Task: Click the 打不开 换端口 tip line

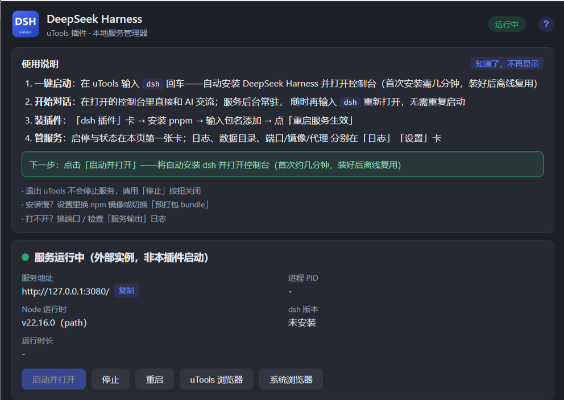Action: point(94,218)
